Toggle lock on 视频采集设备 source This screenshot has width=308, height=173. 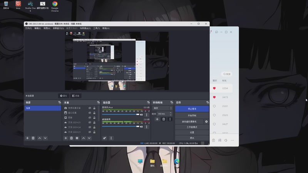coord(94,108)
